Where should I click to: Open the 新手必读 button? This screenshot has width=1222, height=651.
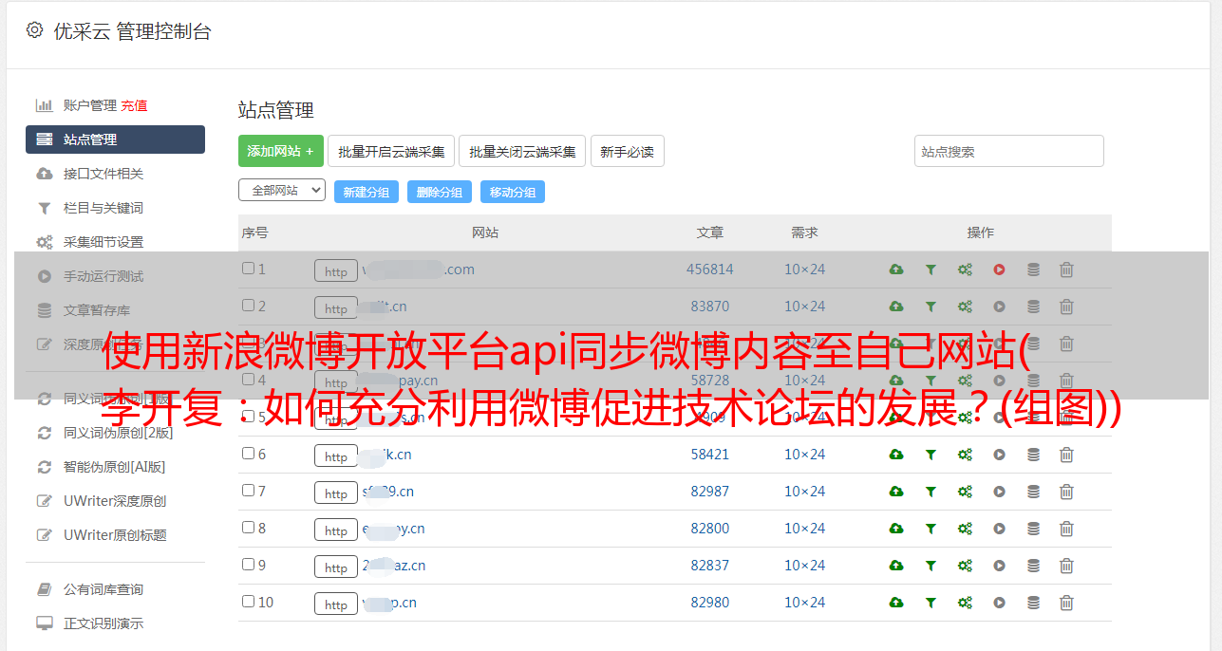(627, 151)
